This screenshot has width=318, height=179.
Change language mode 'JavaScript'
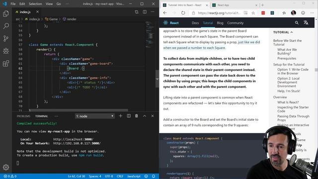134,176
